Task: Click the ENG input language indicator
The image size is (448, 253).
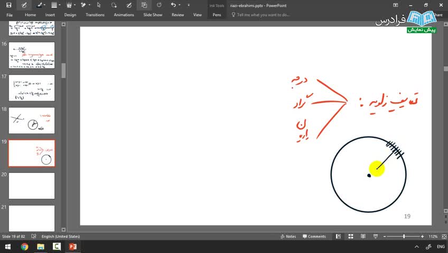Action: [441, 247]
